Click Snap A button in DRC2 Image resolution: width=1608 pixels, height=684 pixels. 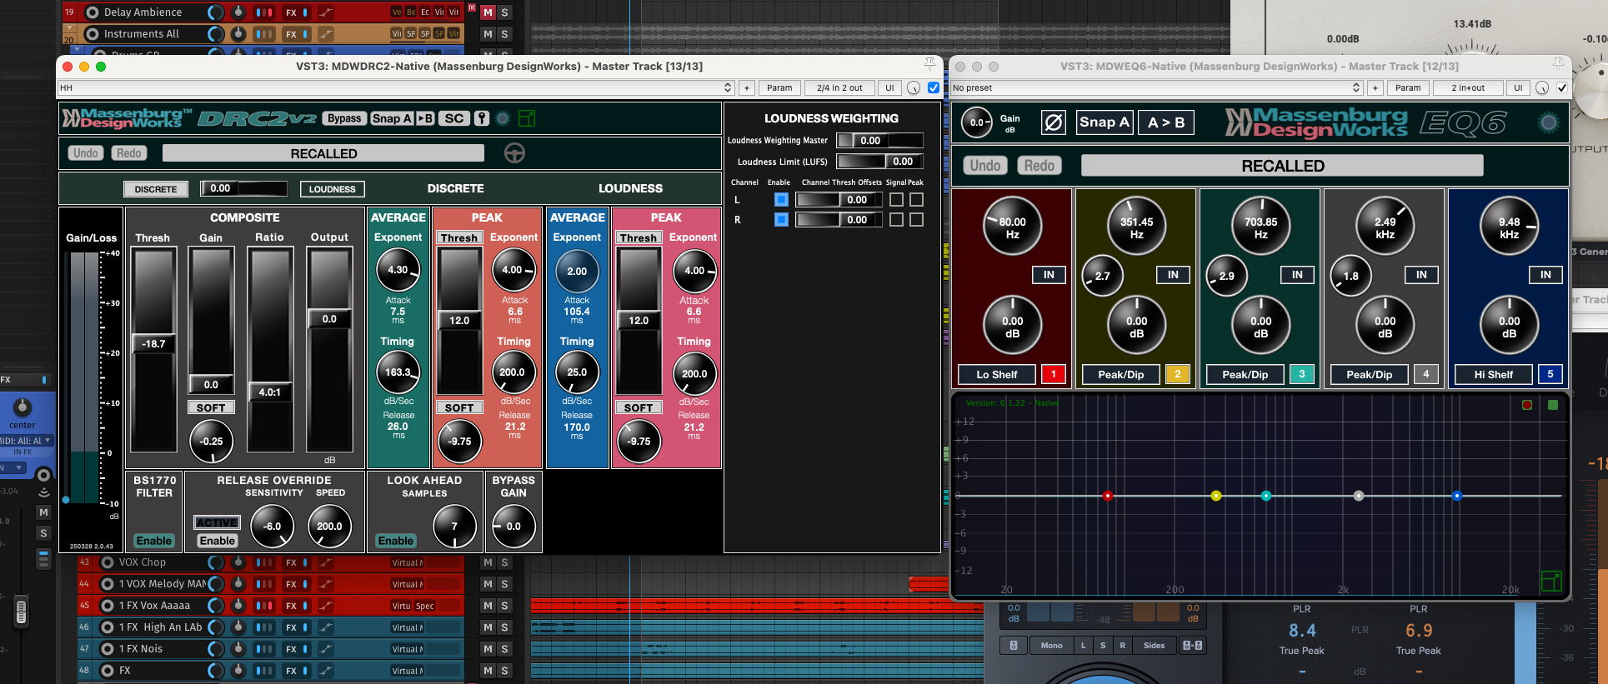click(x=392, y=118)
